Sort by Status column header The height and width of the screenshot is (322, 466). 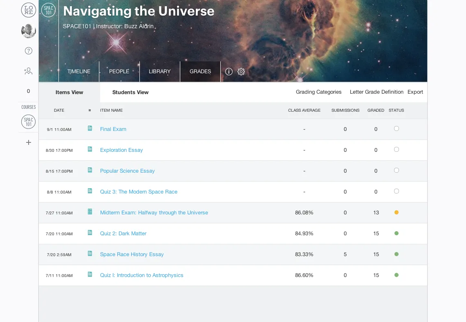coord(397,110)
